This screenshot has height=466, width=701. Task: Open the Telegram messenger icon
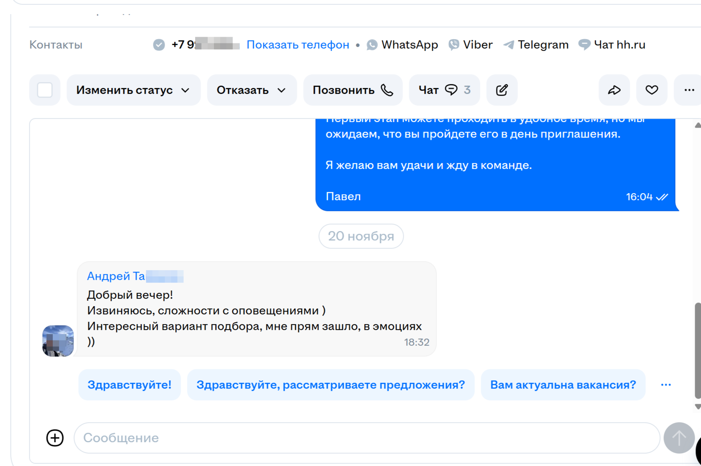[508, 45]
